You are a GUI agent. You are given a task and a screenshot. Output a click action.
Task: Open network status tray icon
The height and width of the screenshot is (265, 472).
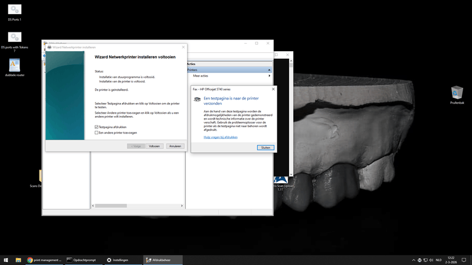pos(425,260)
